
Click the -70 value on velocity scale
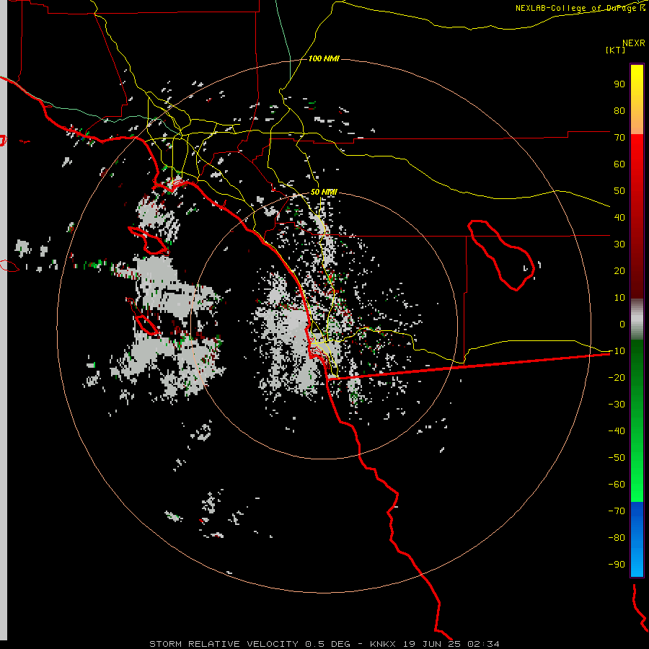617,511
